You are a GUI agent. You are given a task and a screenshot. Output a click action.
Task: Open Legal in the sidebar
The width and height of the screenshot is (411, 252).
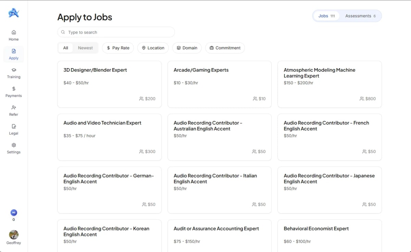coord(14,129)
